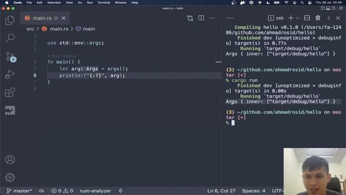Click the panel left chevron icon
Viewport: 346px width, 195px height.
click(x=329, y=18)
